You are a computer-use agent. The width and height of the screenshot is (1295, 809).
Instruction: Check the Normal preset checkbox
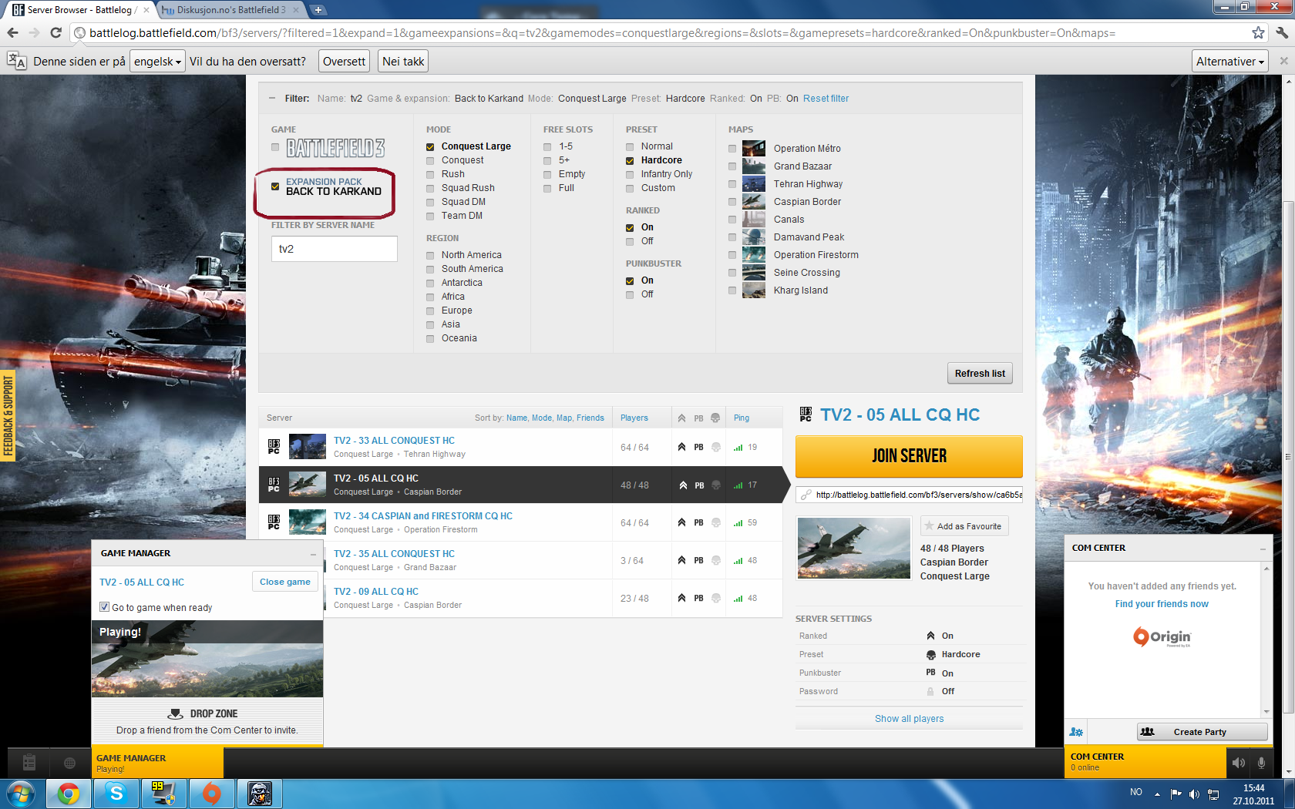tap(630, 146)
